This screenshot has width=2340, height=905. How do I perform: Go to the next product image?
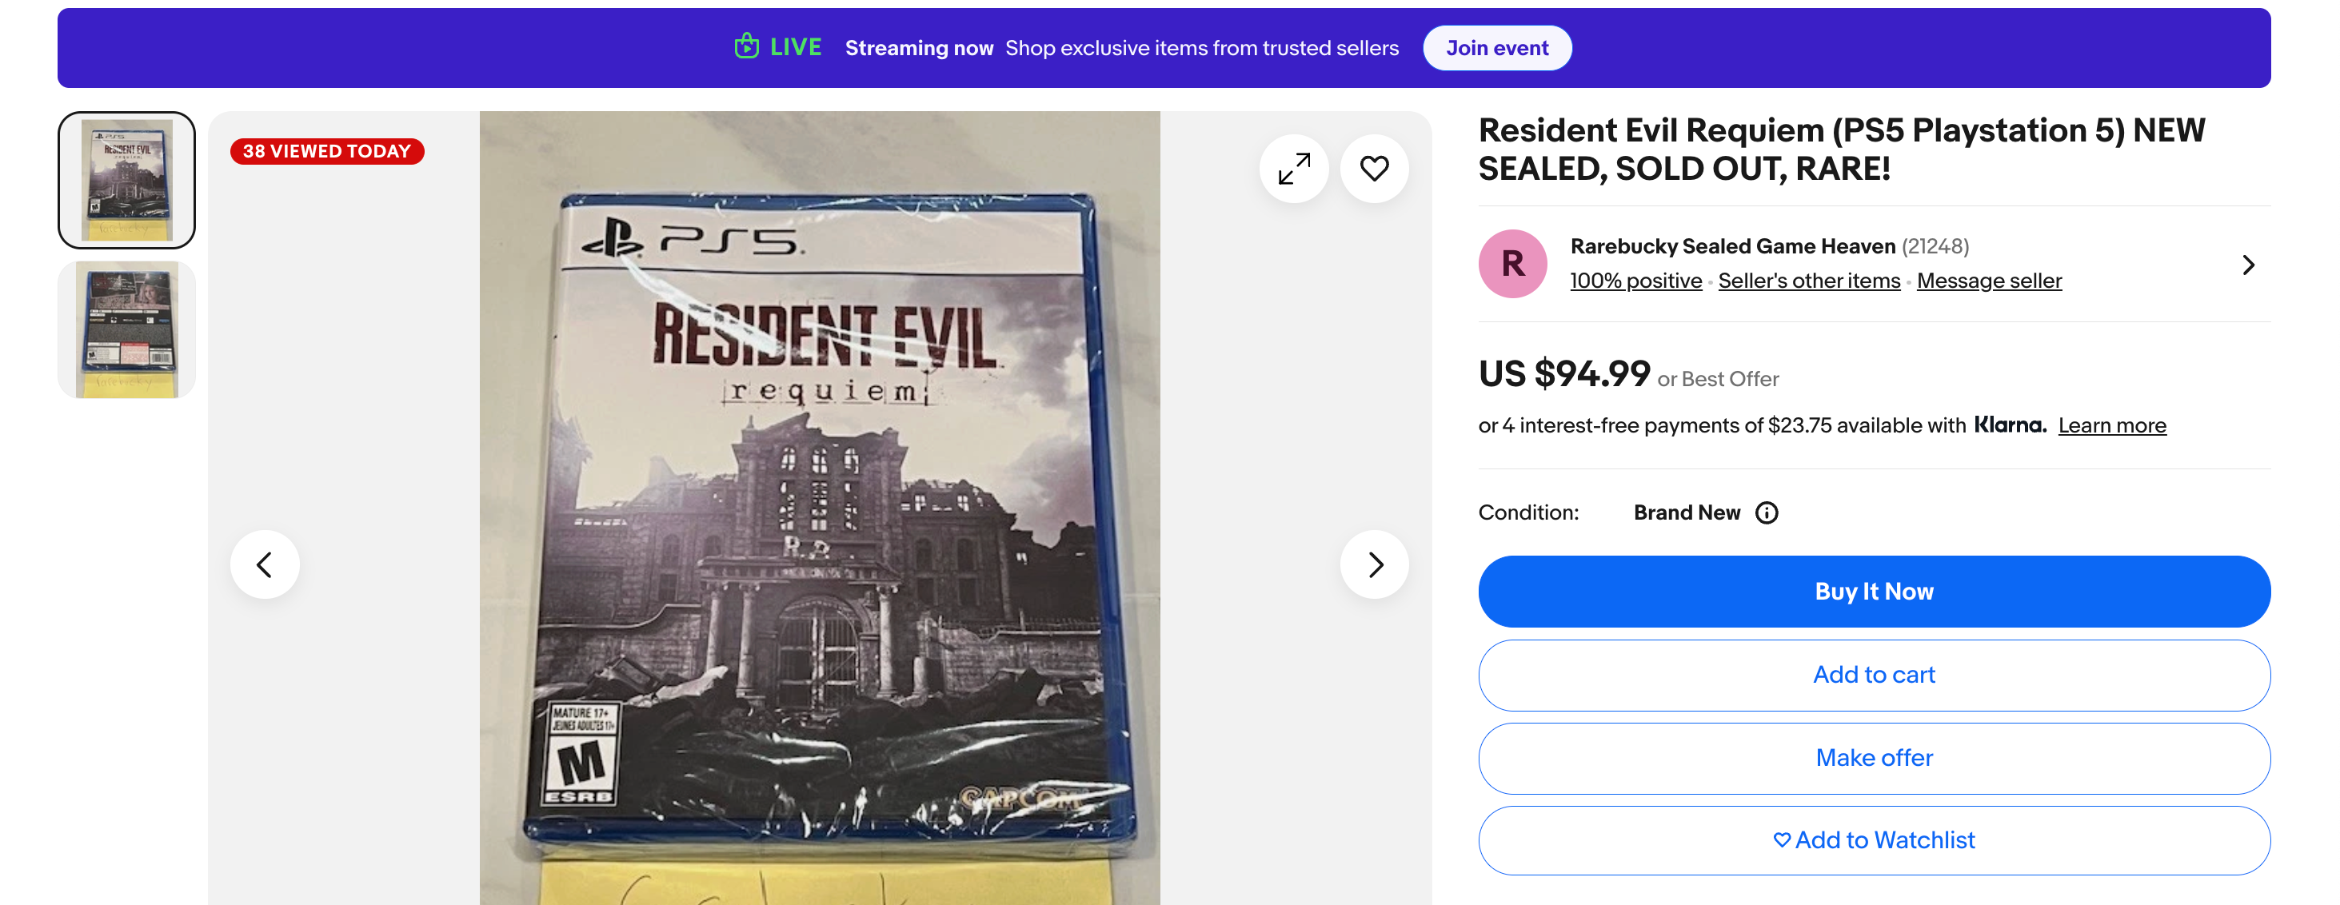(1373, 564)
